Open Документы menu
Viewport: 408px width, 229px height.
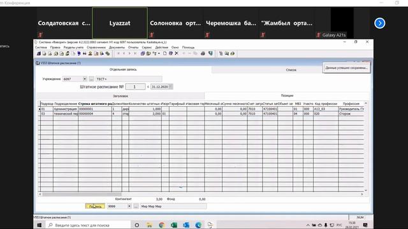point(117,48)
